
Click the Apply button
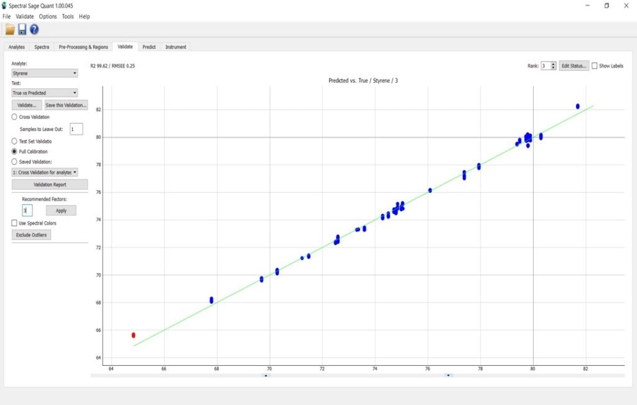[x=61, y=211]
